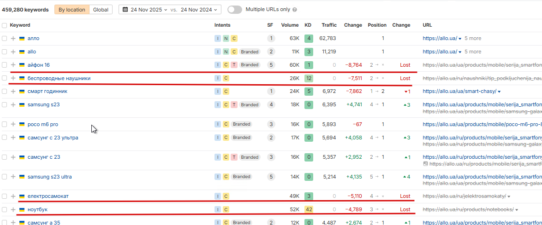Click traffic change +4,741 for samsung s23
The height and width of the screenshot is (225, 542).
coord(354,105)
